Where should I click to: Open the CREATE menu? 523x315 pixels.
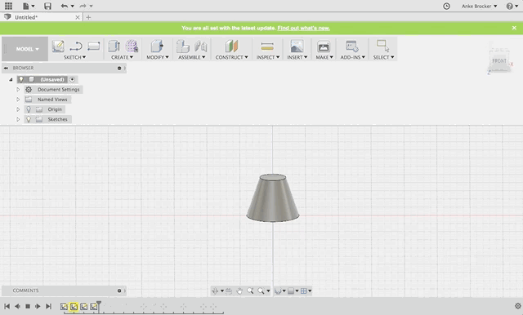click(x=122, y=57)
